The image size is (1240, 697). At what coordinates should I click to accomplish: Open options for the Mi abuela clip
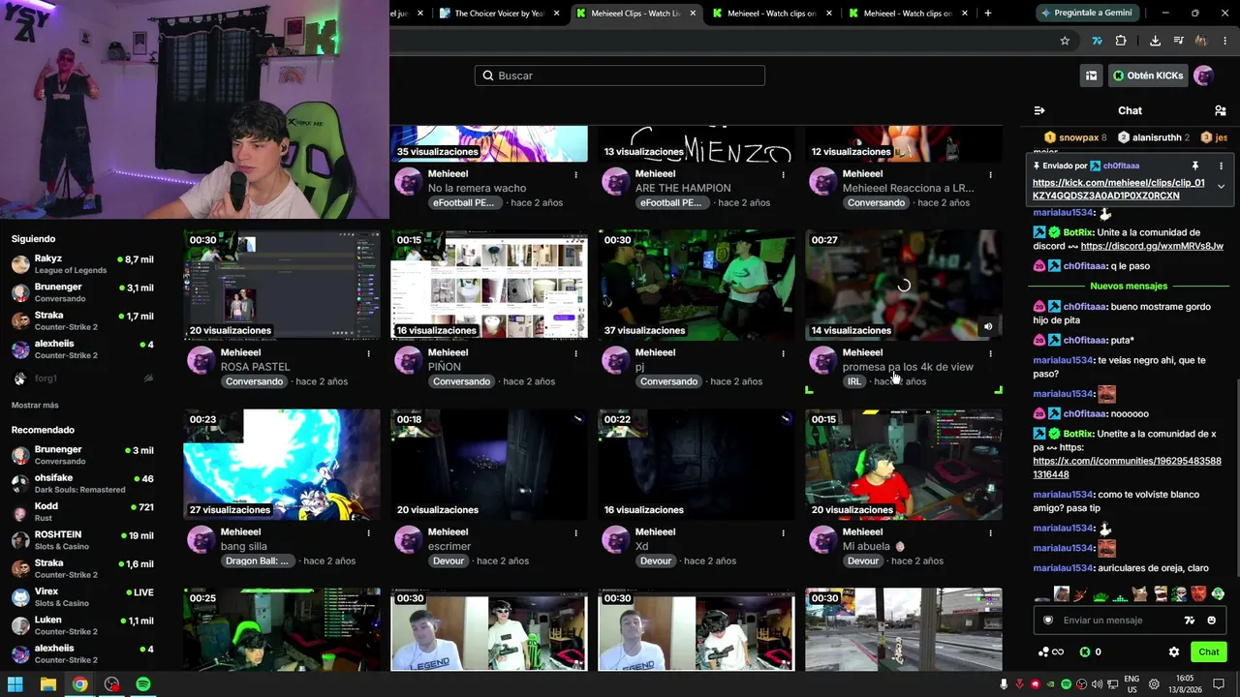[x=990, y=532]
